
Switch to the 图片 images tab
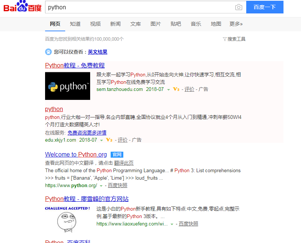click(156, 24)
